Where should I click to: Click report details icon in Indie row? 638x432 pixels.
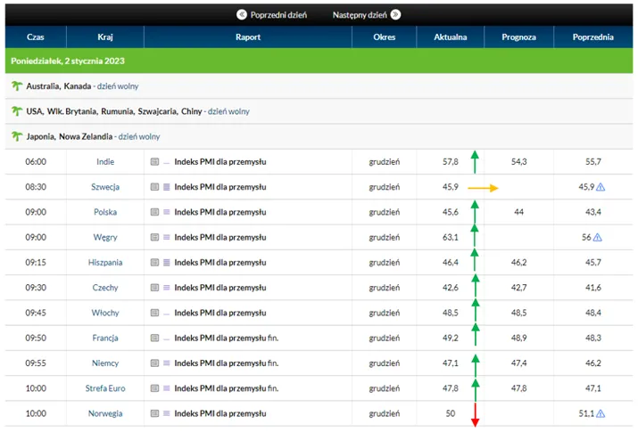click(154, 161)
